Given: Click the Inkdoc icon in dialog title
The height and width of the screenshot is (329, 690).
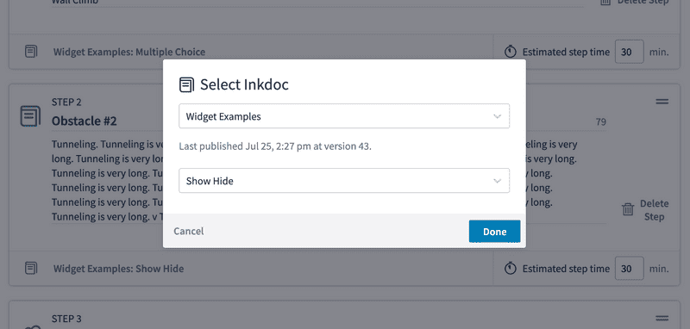Looking at the screenshot, I should tap(186, 84).
